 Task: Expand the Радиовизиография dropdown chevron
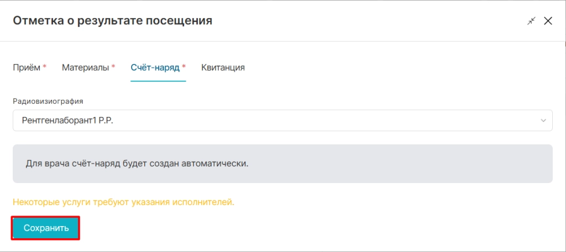pyautogui.click(x=543, y=121)
